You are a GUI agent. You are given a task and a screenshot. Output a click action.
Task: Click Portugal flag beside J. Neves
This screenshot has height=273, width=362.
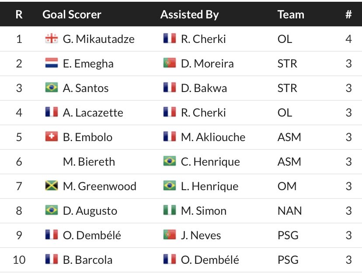pyautogui.click(x=170, y=234)
